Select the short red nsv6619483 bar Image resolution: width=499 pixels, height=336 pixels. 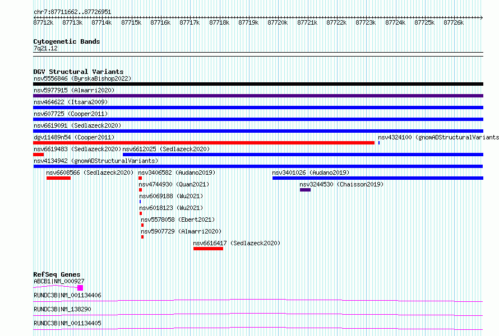coord(39,155)
